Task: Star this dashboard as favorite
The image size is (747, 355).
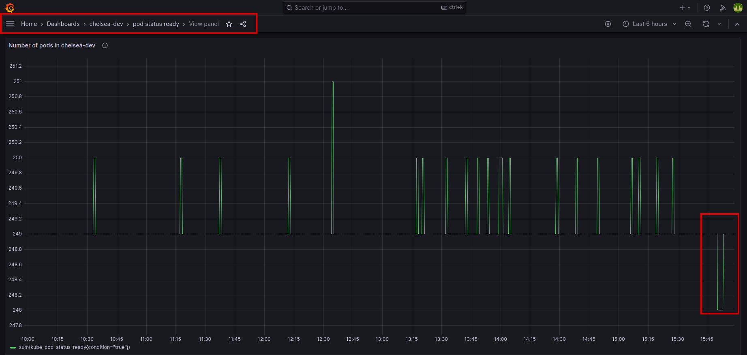Action: [229, 24]
